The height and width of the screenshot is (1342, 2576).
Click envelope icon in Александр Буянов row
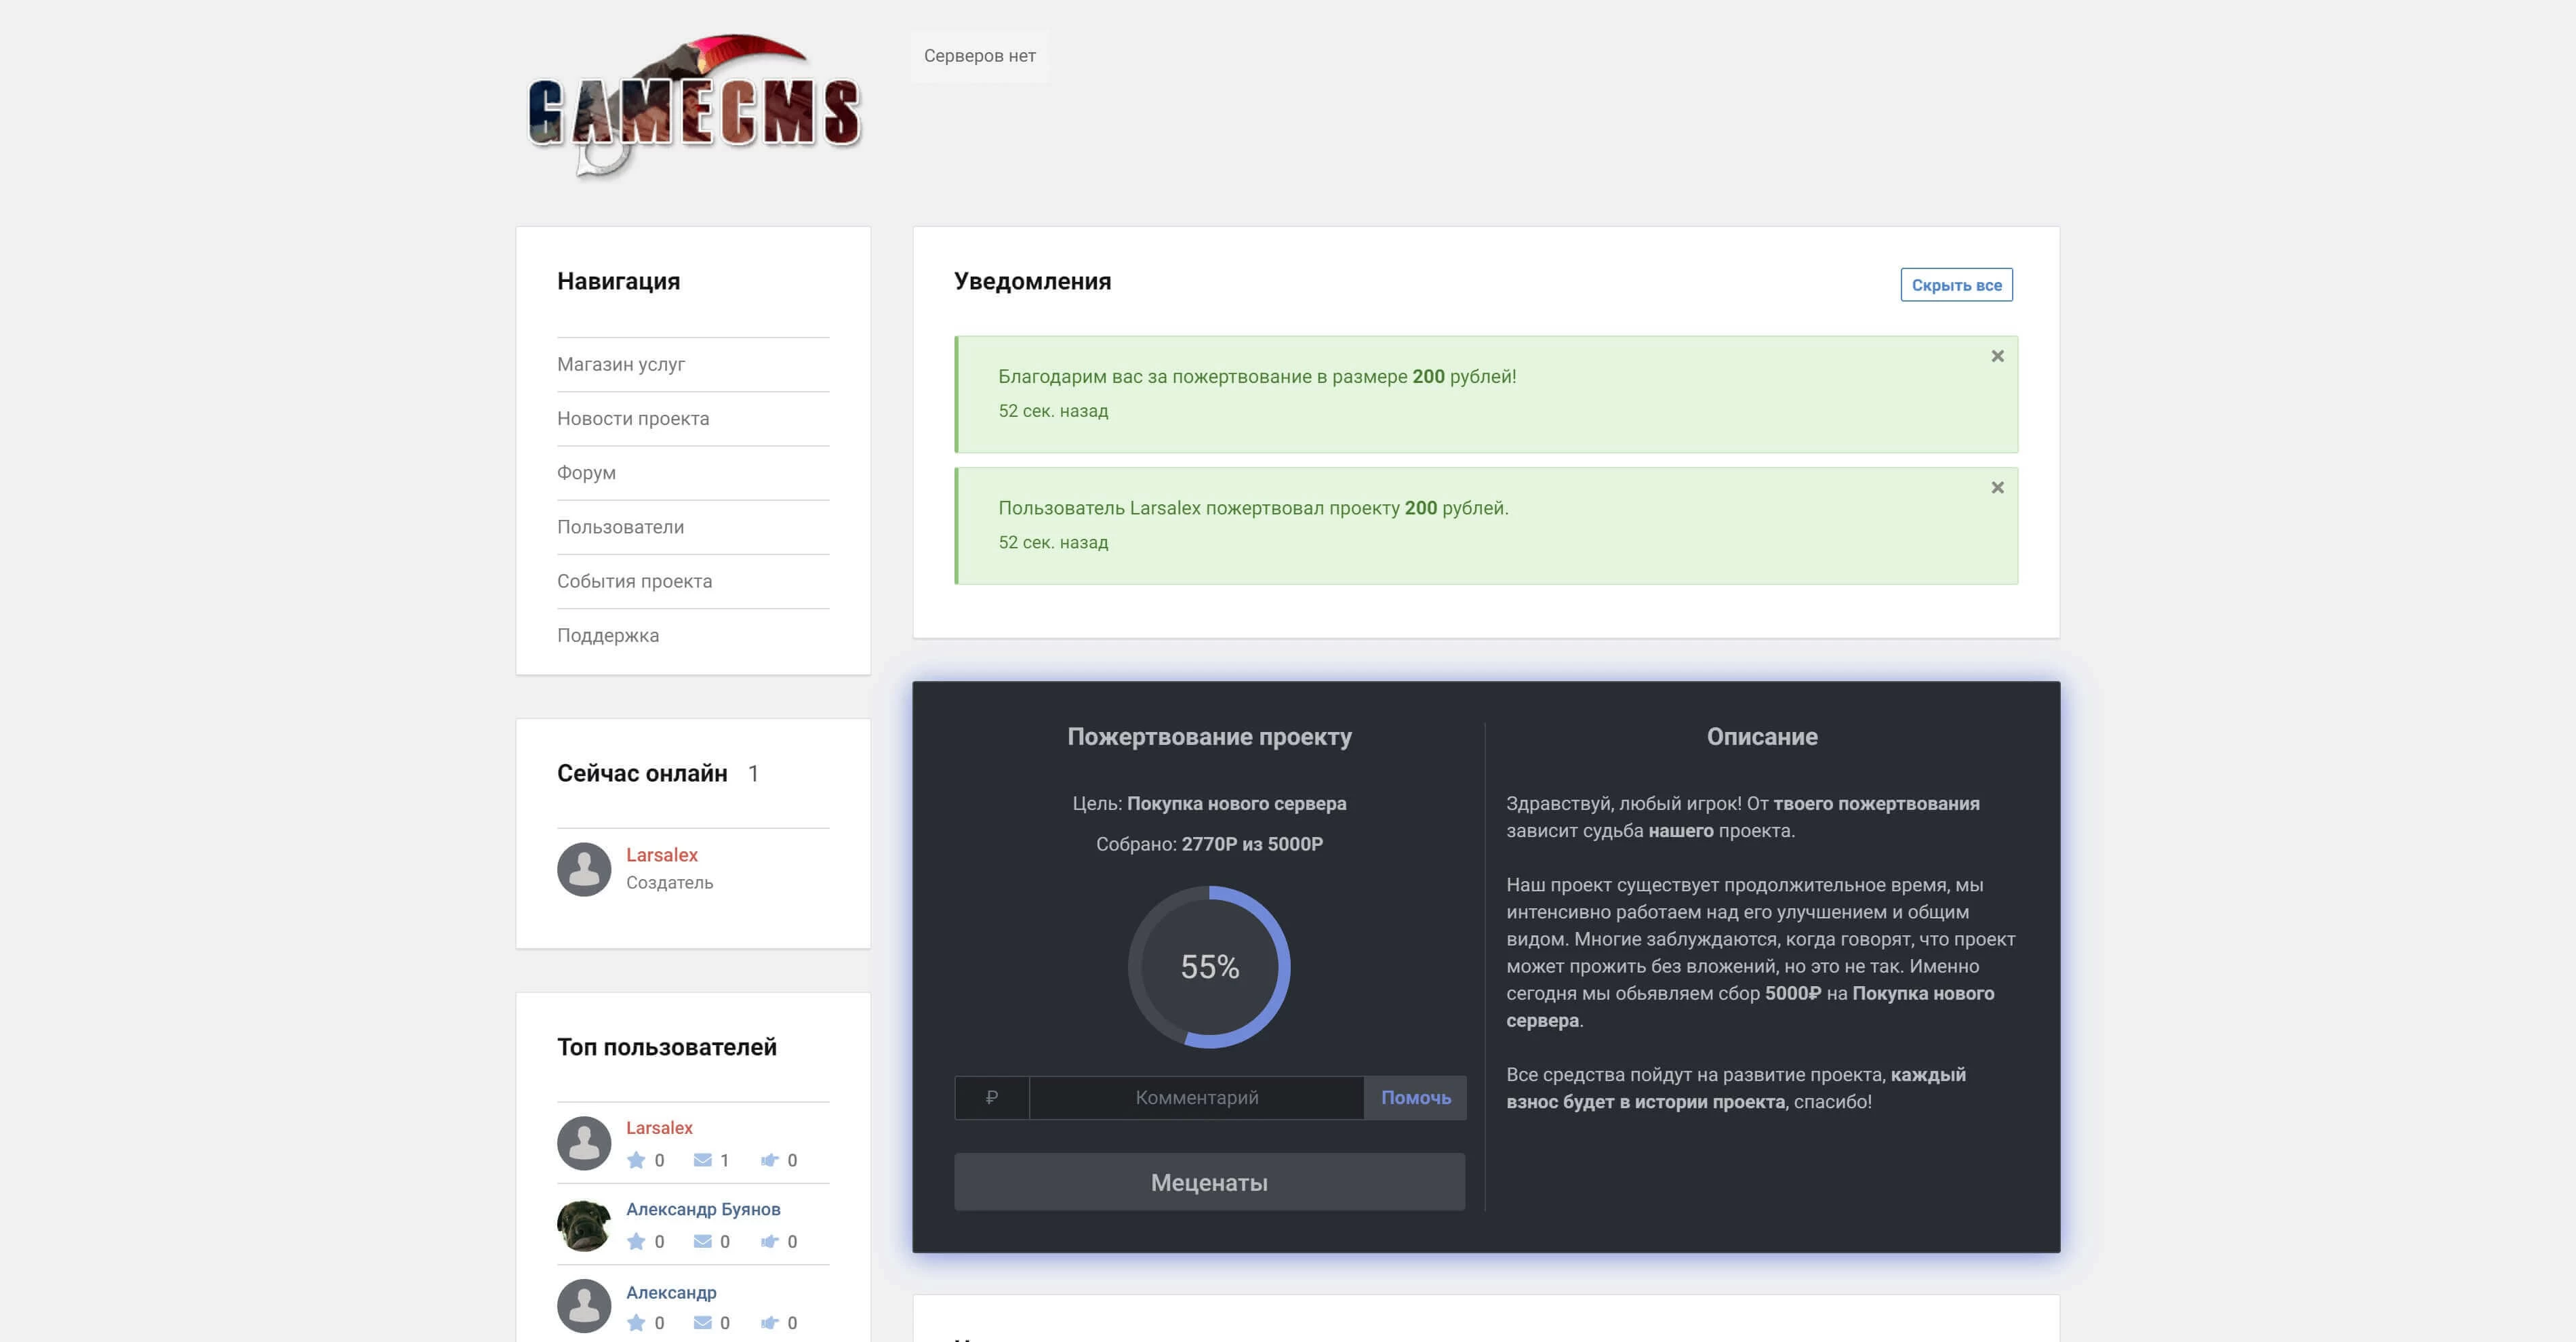tap(703, 1241)
